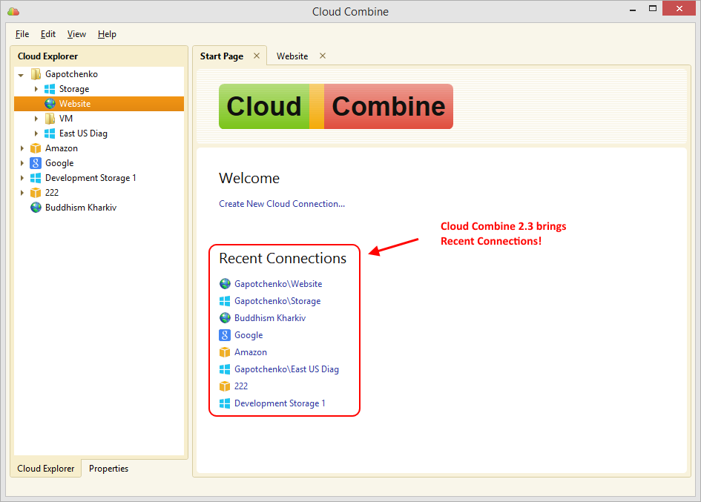Click the Cloud Combine app icon in the title bar
The height and width of the screenshot is (502, 701).
pos(13,11)
